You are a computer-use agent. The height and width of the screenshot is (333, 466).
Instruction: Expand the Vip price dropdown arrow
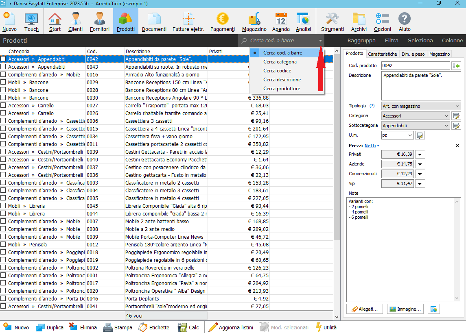420,184
